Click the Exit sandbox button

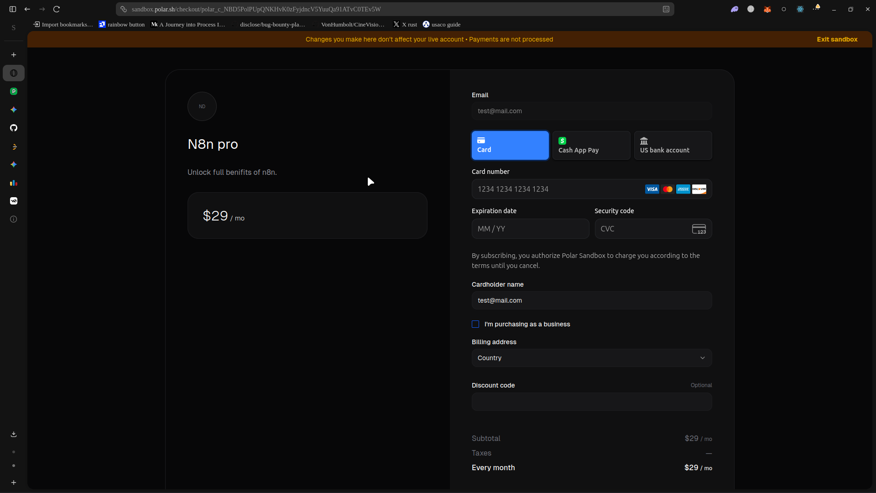point(837,39)
